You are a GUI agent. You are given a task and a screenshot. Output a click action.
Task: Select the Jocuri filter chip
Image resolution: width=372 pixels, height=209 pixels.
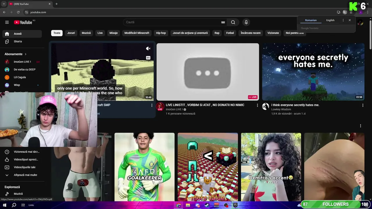[71, 33]
